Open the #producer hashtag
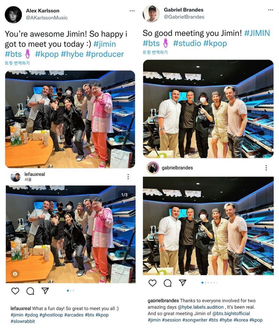Image resolution: width=279 pixels, height=328 pixels. click(105, 54)
